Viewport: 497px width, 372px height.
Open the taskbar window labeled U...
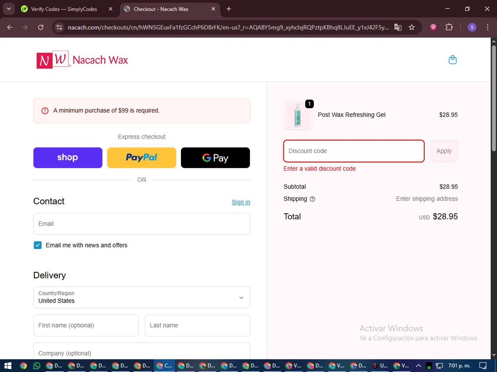pos(380,366)
